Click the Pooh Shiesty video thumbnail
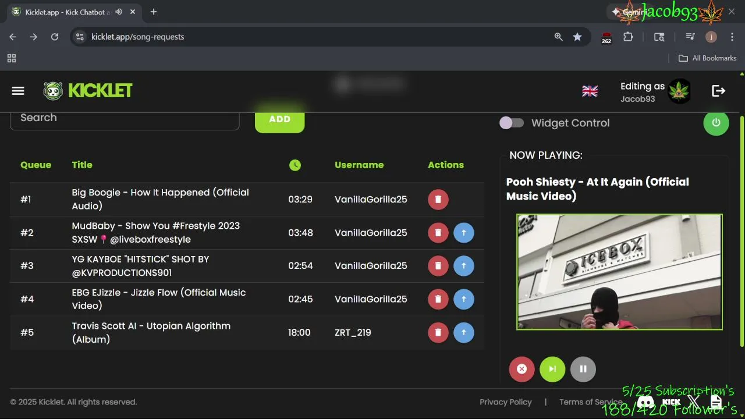The height and width of the screenshot is (419, 745). click(619, 272)
